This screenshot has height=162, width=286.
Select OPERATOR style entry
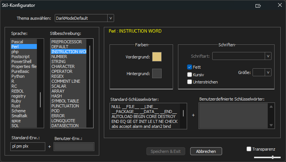click(68, 71)
